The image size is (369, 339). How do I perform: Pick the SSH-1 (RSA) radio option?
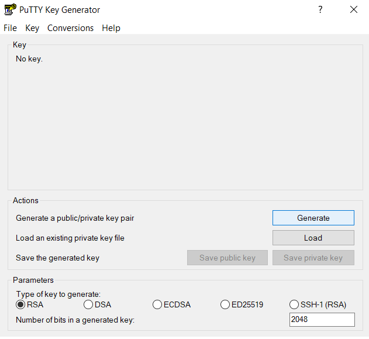(294, 304)
